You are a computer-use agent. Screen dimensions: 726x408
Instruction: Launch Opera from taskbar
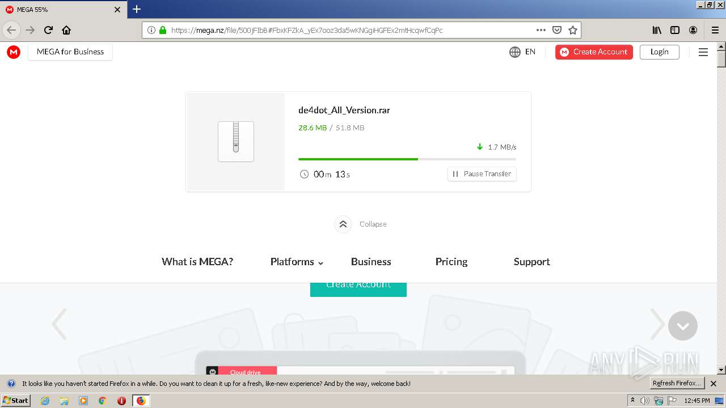(x=121, y=401)
